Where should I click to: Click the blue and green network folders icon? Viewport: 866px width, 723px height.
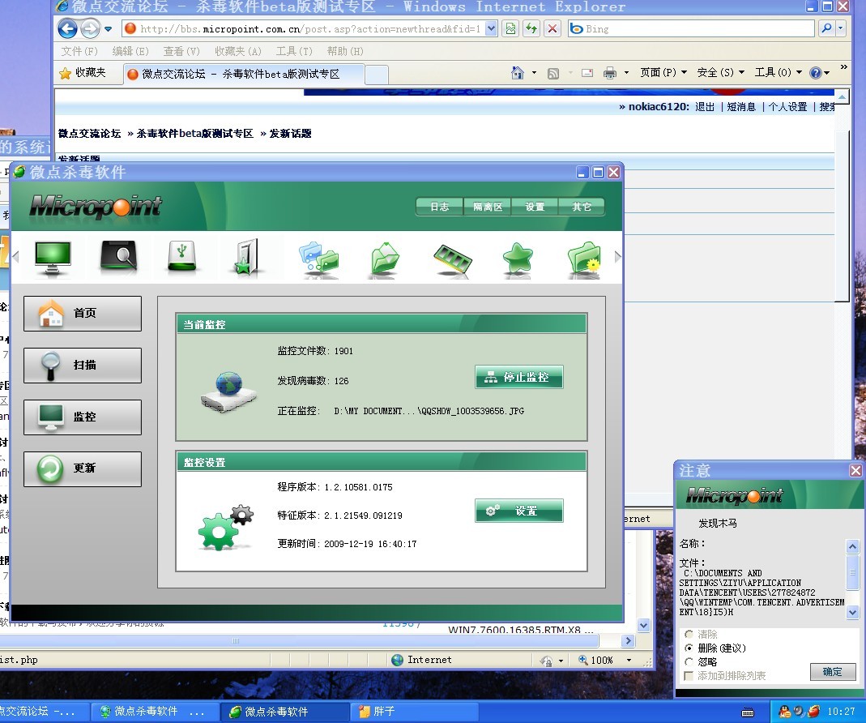tap(318, 259)
